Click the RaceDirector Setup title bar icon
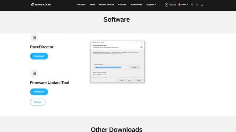This screenshot has width=236, height=132. pyautogui.click(x=92, y=43)
